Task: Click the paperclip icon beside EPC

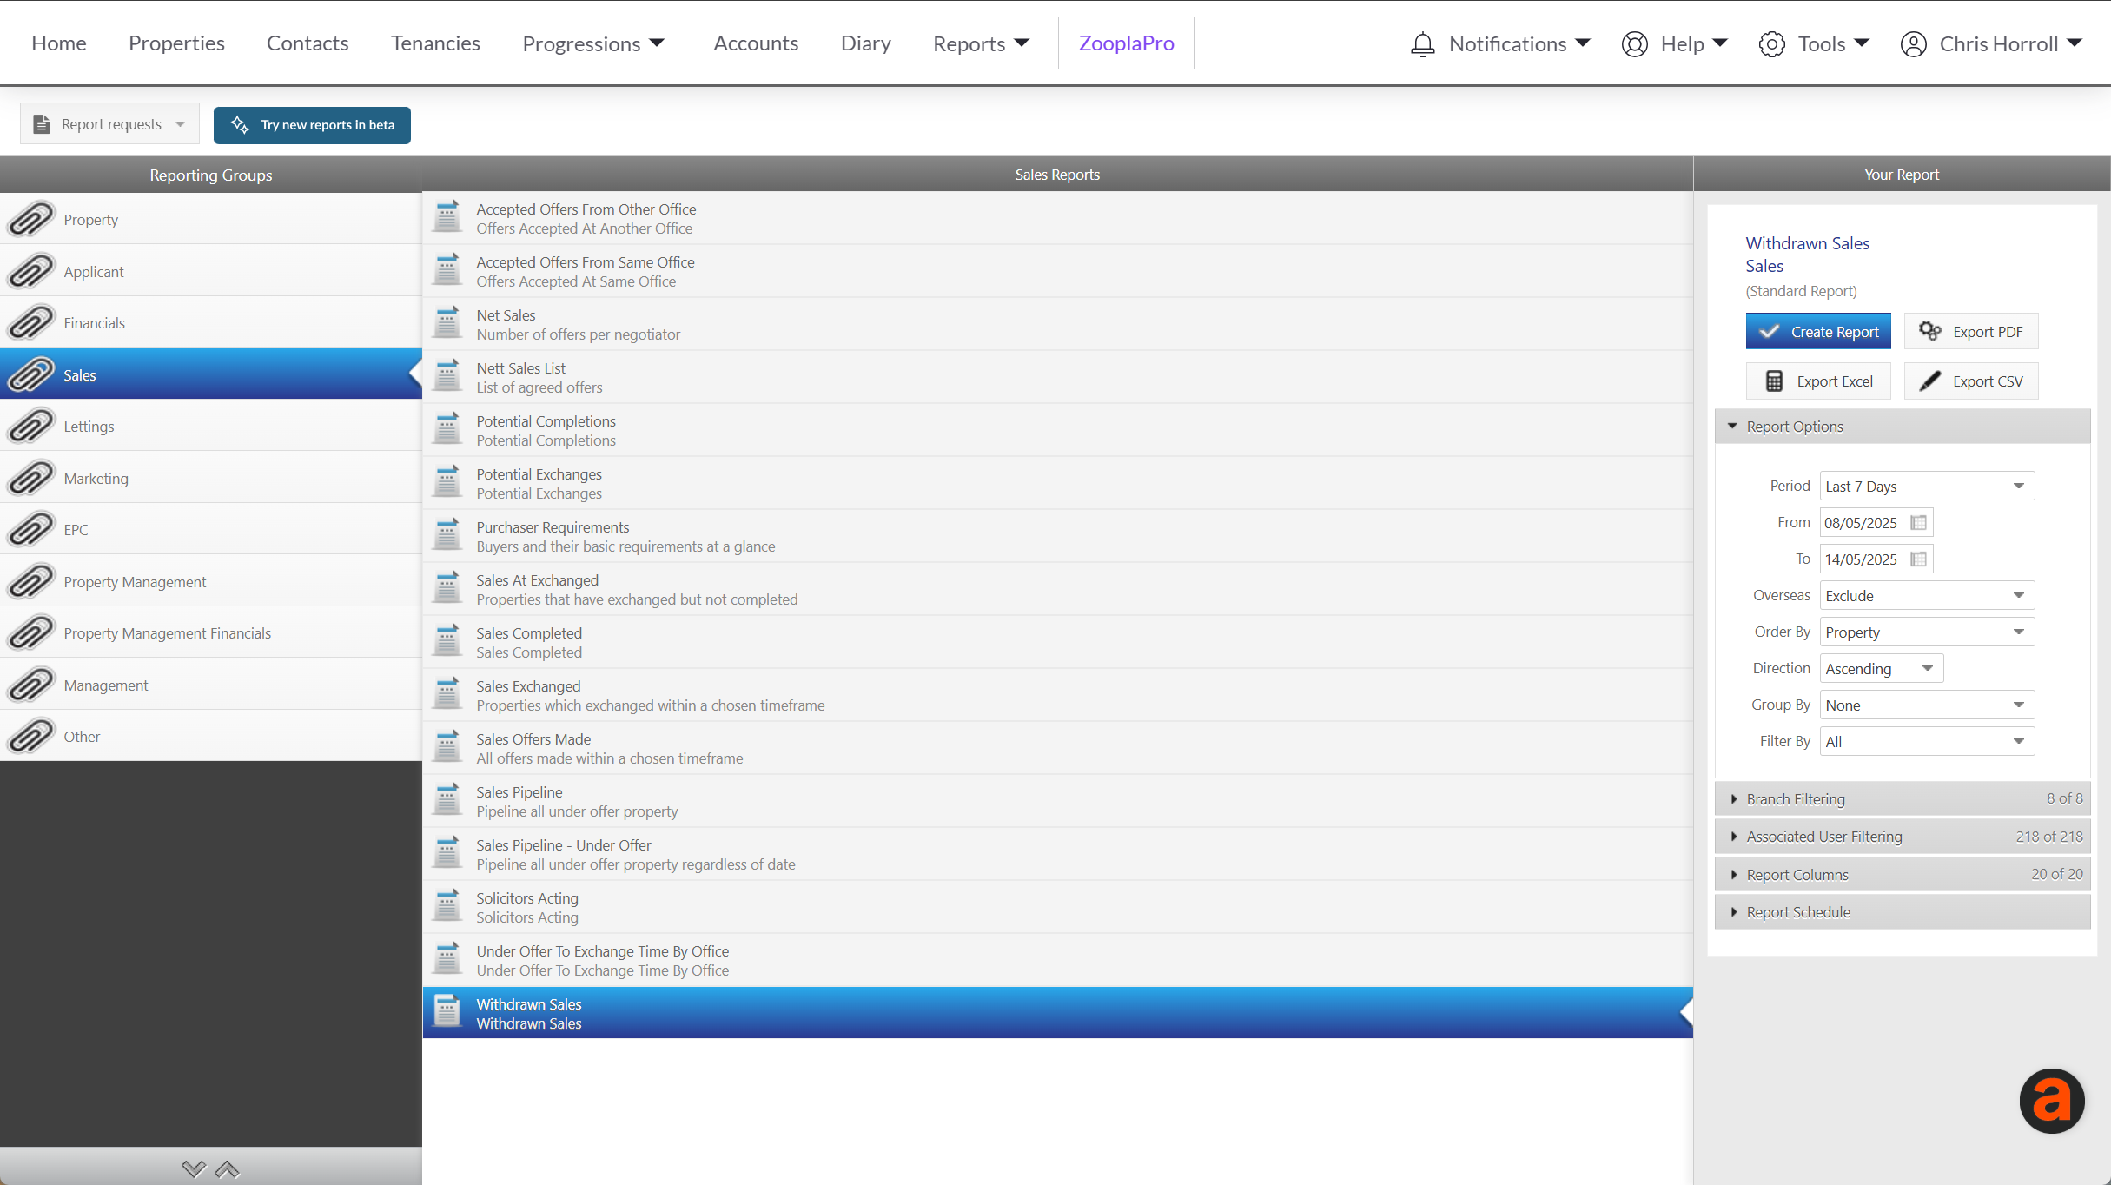Action: (31, 529)
